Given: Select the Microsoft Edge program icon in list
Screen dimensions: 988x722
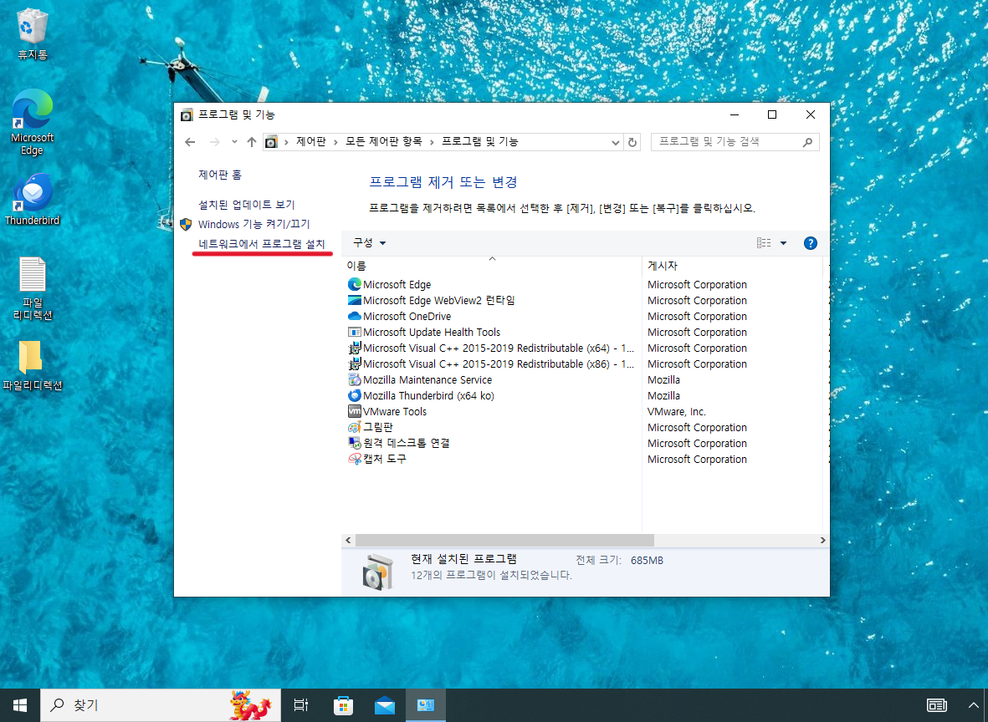Looking at the screenshot, I should pos(355,284).
